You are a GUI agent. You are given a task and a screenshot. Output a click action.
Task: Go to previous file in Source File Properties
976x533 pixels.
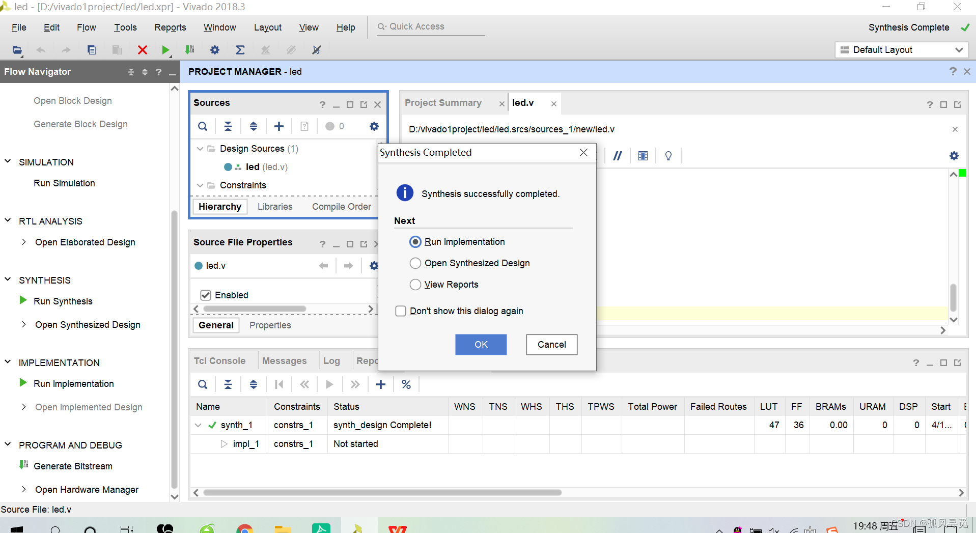point(323,266)
